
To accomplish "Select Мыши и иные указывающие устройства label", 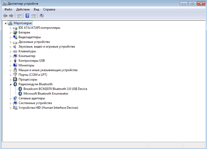I will [48, 70].
